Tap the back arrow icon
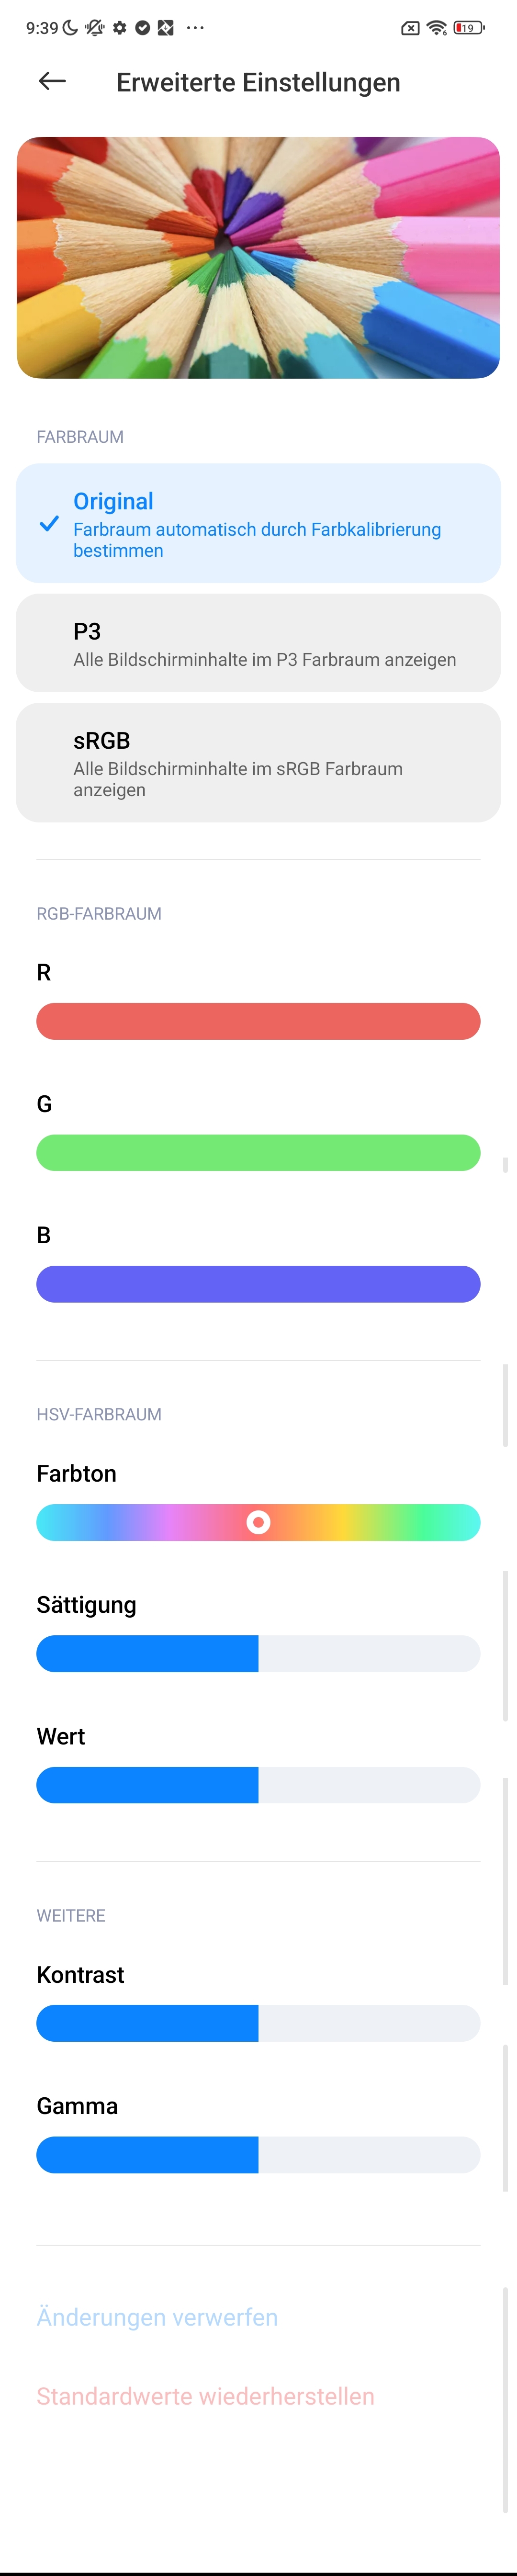The width and height of the screenshot is (517, 2576). point(52,82)
